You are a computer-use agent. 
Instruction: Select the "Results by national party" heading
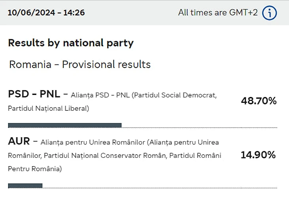71,43
